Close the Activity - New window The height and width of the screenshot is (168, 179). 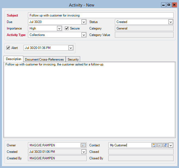pyautogui.click(x=174, y=5)
